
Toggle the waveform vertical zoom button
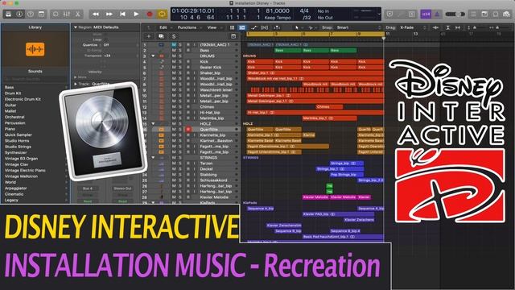(x=436, y=27)
